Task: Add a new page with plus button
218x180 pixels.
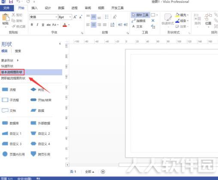Action: (103, 172)
